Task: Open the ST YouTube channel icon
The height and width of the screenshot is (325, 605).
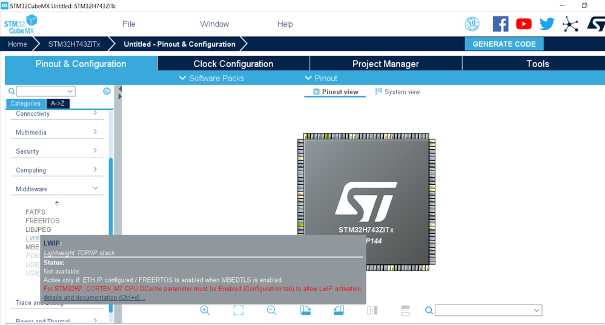Action: click(x=524, y=24)
